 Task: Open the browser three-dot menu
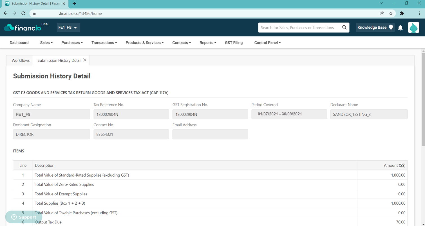point(420,13)
